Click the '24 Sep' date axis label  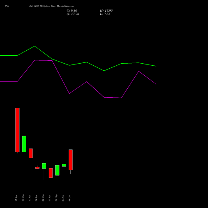point(43,198)
